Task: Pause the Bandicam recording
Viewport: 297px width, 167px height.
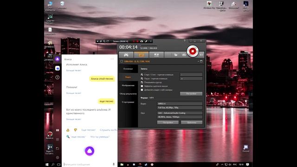Action: 201,55
